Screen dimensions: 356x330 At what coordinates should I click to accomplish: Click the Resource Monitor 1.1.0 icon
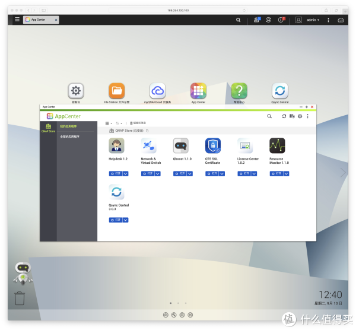coord(277,145)
